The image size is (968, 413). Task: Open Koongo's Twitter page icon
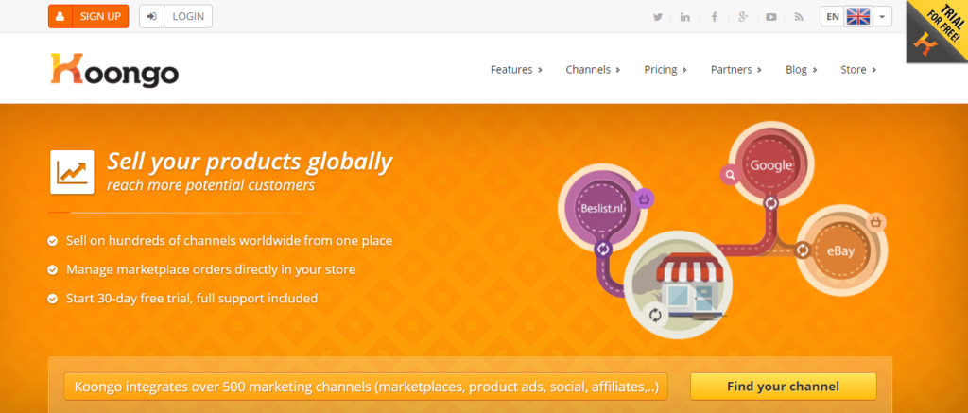point(658,17)
